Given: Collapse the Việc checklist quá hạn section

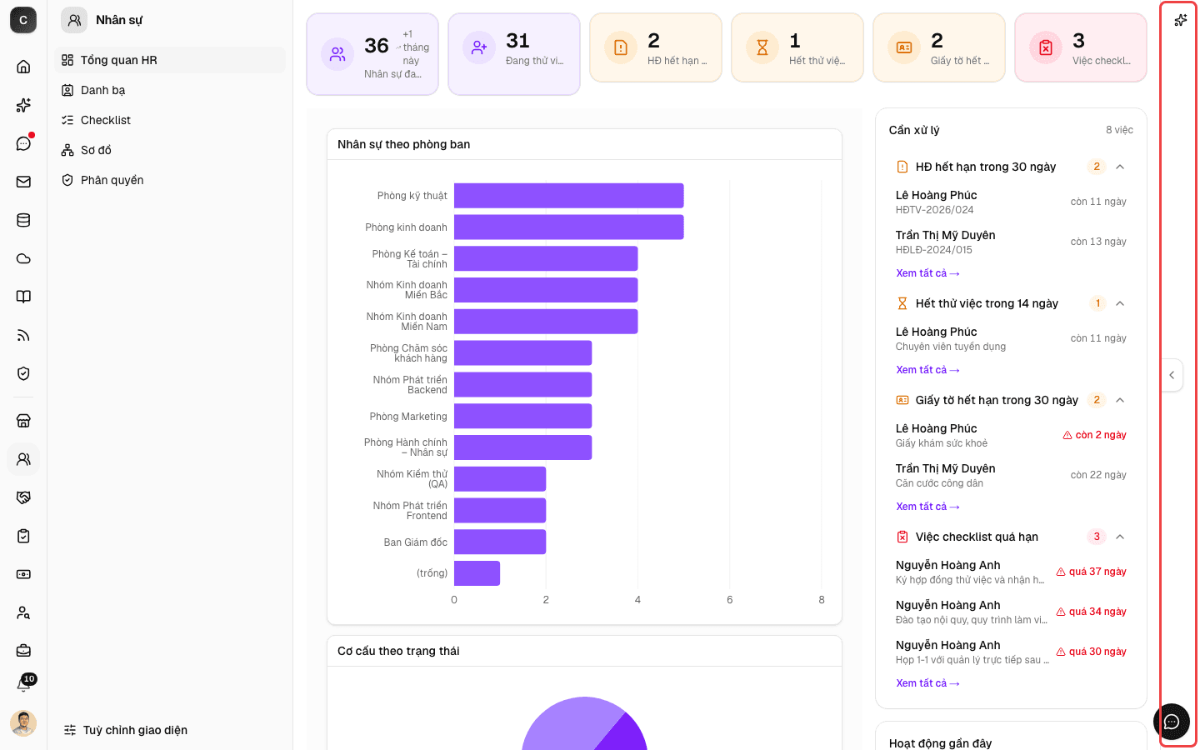Looking at the screenshot, I should [1120, 537].
